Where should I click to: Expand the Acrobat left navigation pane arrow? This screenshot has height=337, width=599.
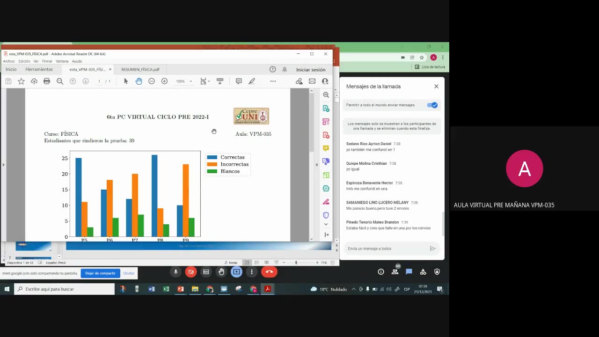pyautogui.click(x=3, y=164)
